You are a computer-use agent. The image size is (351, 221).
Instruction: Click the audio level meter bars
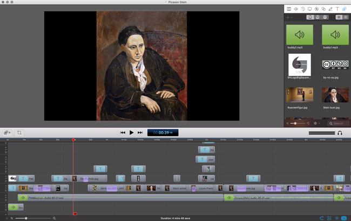point(322,133)
